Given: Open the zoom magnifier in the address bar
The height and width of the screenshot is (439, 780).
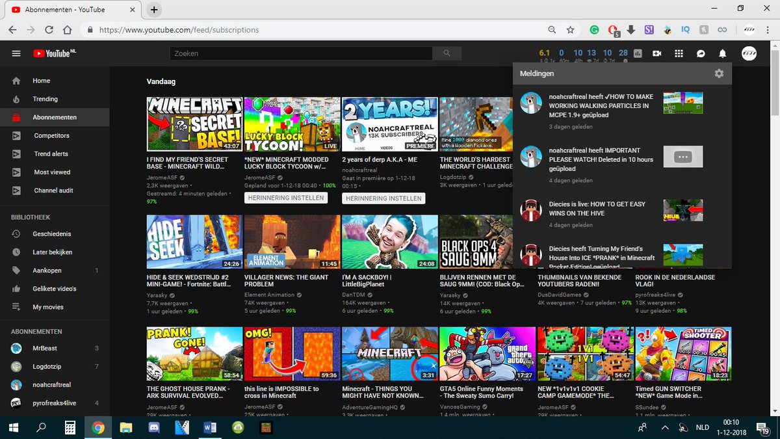Looking at the screenshot, I should [x=552, y=30].
